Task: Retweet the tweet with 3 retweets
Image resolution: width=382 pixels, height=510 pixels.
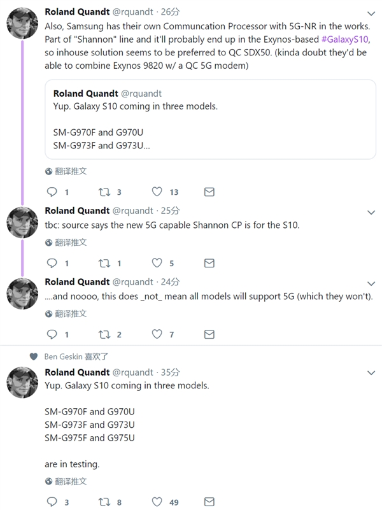Action: coord(104,192)
